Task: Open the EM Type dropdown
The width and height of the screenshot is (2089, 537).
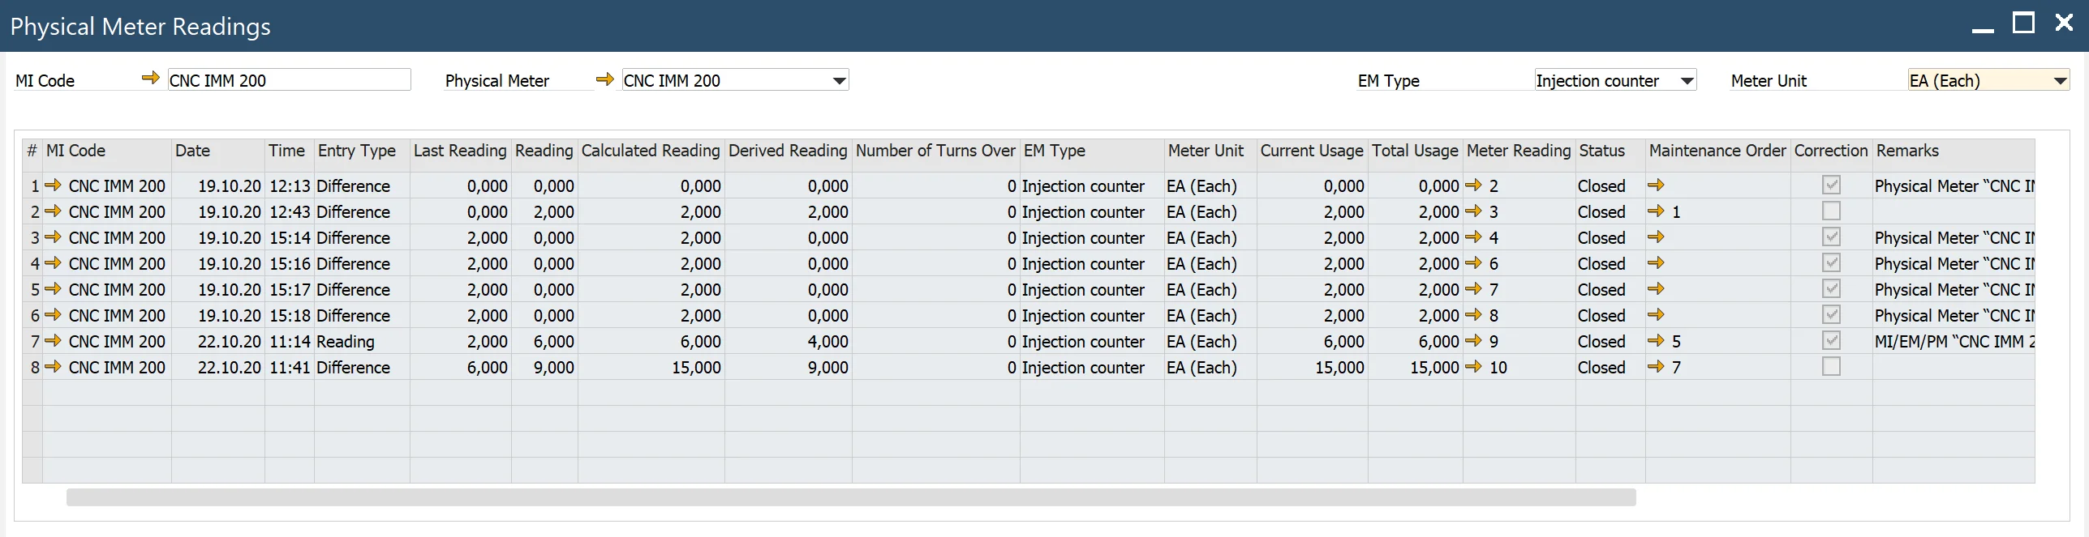Action: 1687,80
